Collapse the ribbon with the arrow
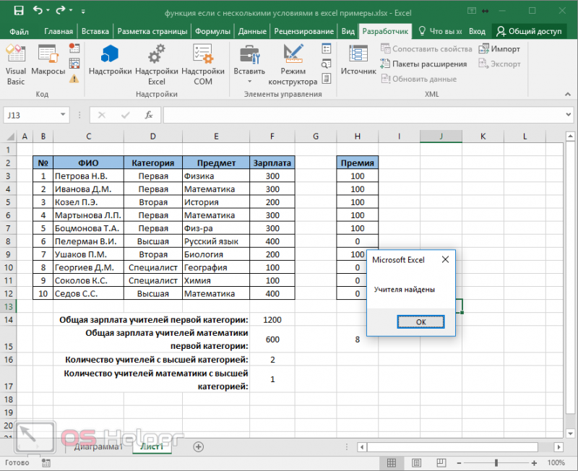The height and width of the screenshot is (471, 578). tap(568, 95)
